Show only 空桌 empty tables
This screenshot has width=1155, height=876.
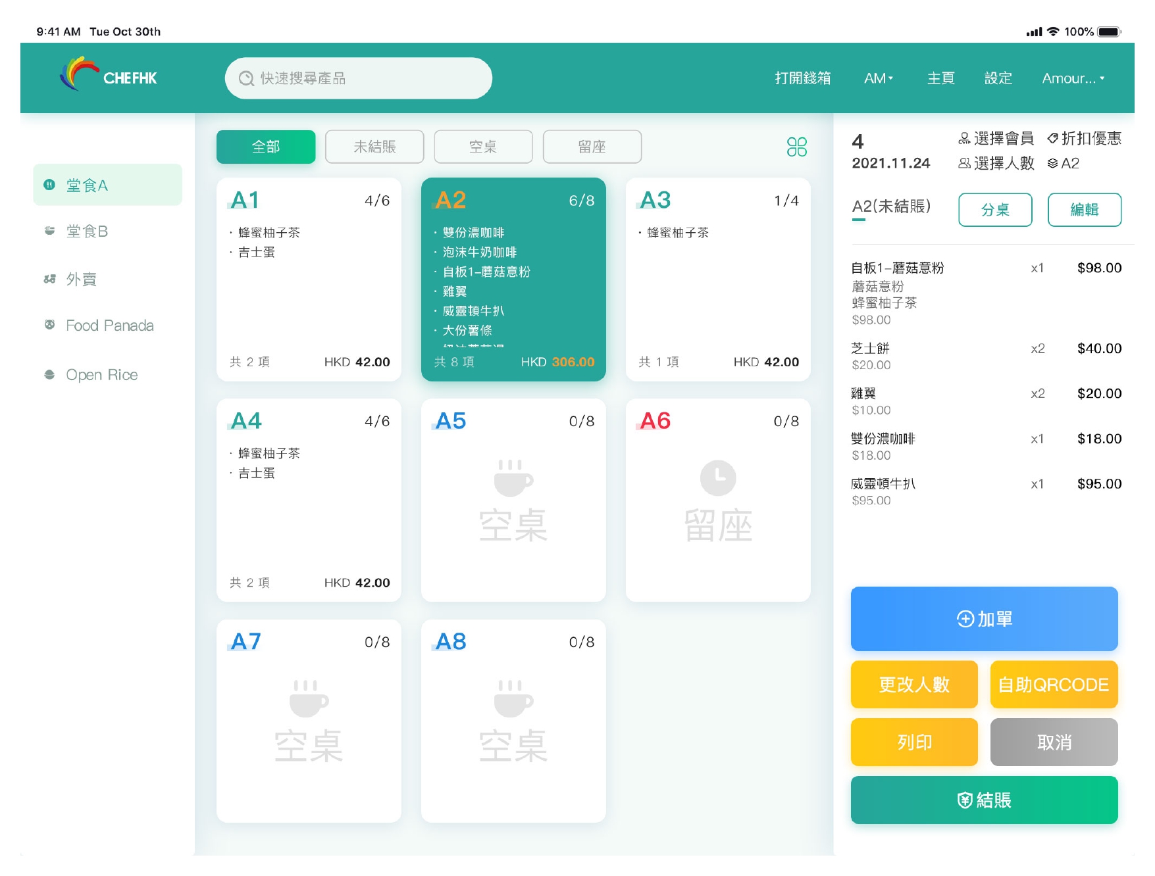(483, 147)
